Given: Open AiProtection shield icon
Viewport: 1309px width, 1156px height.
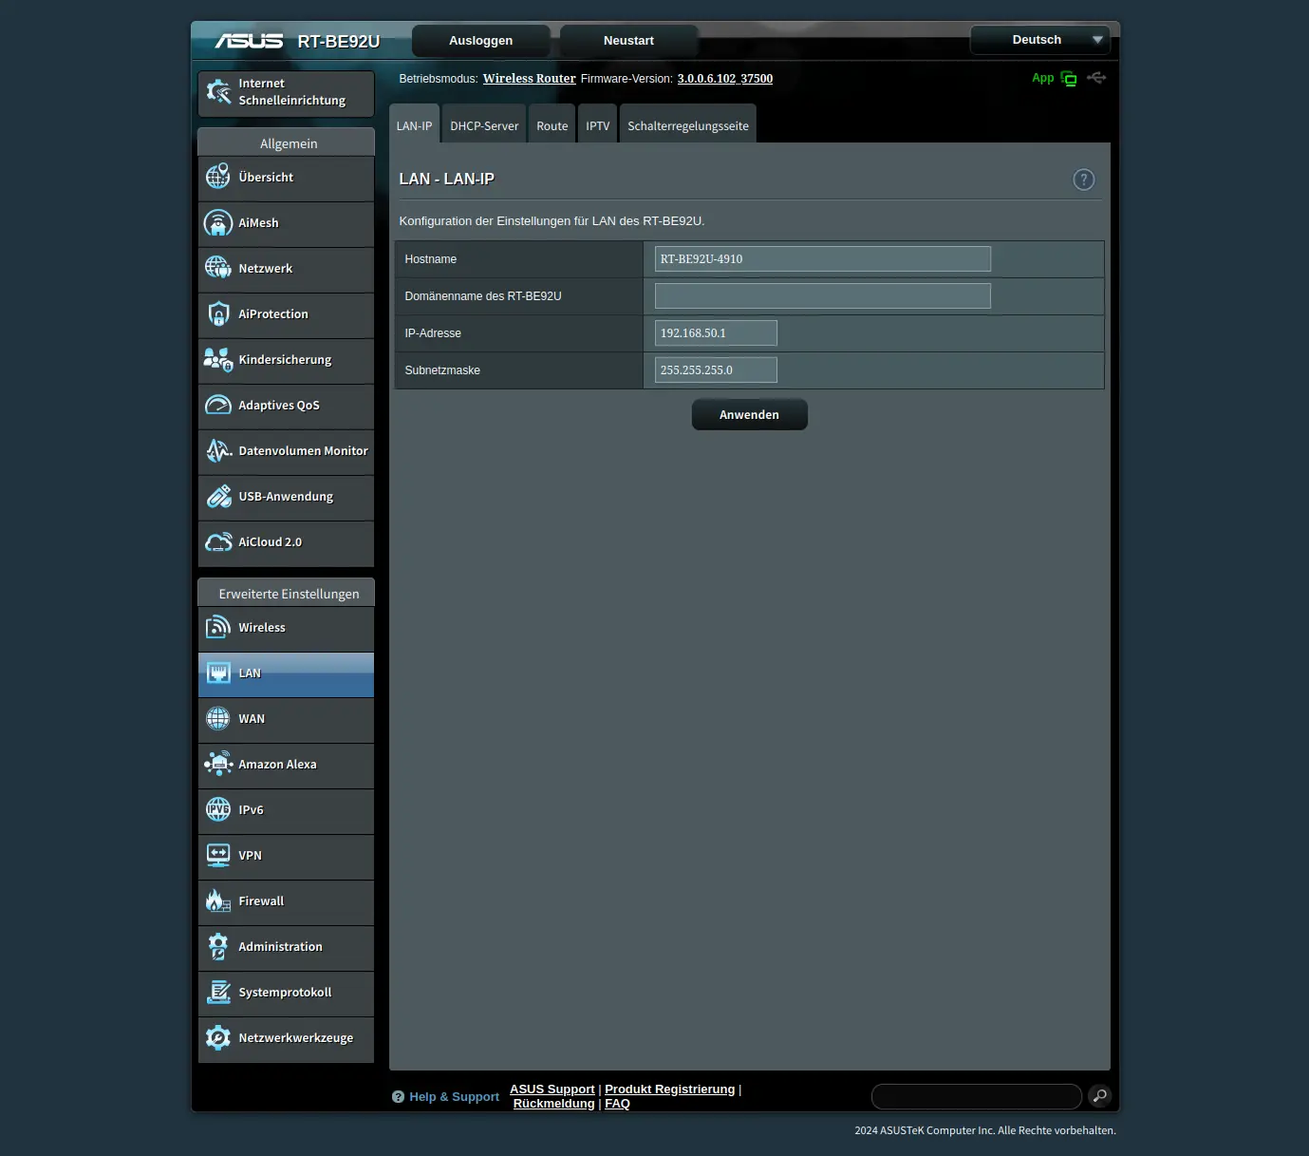Looking at the screenshot, I should 218,314.
